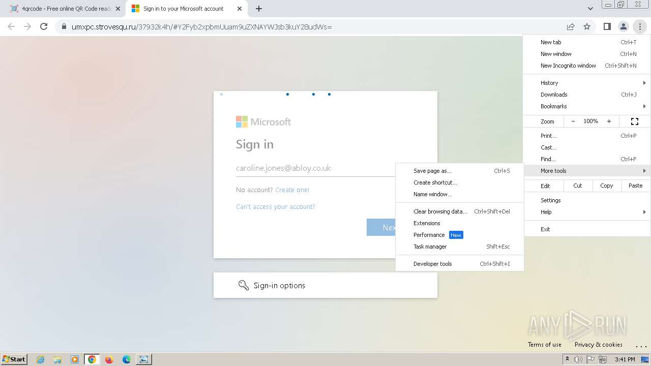Choose Exit from the Chrome menu
651x366 pixels.
tap(587, 229)
